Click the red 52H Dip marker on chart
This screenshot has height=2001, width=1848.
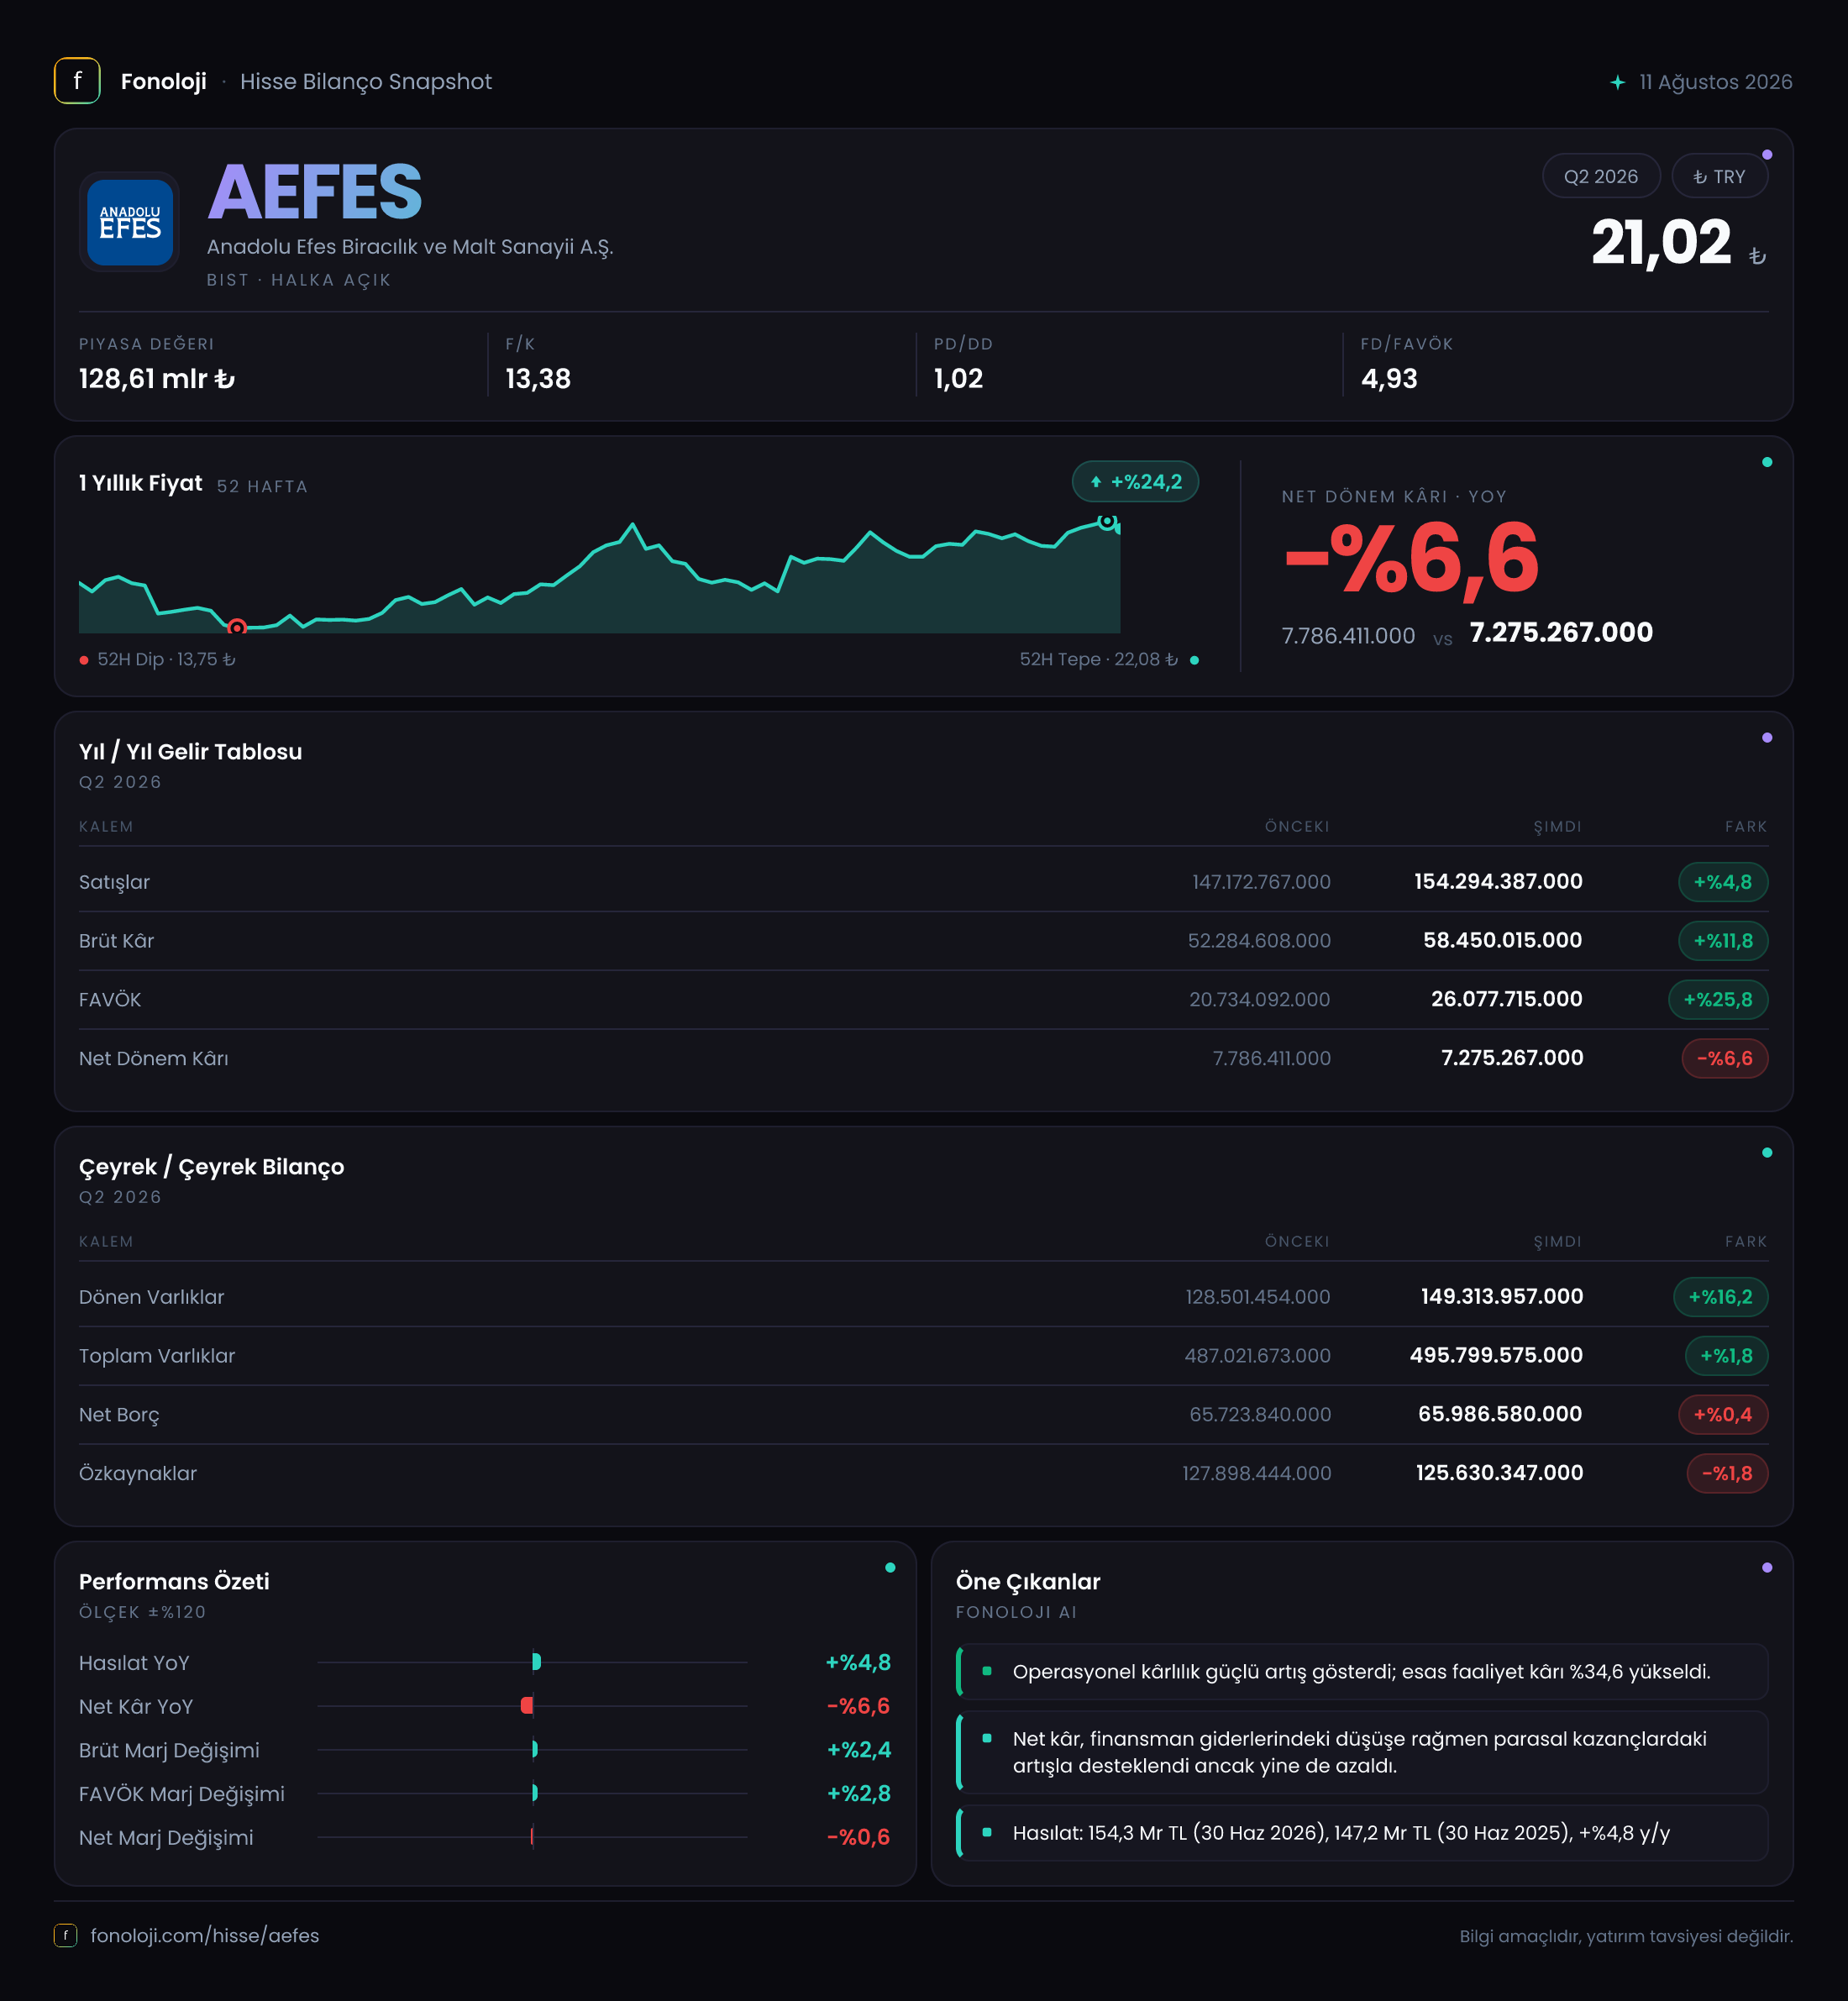pos(237,627)
